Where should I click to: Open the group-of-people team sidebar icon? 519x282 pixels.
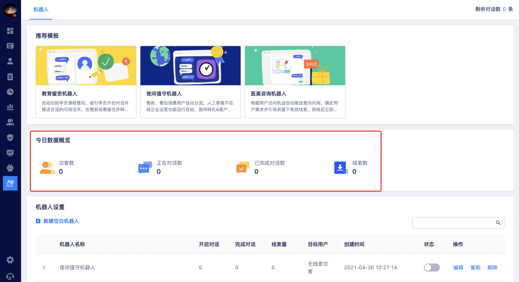(10, 122)
